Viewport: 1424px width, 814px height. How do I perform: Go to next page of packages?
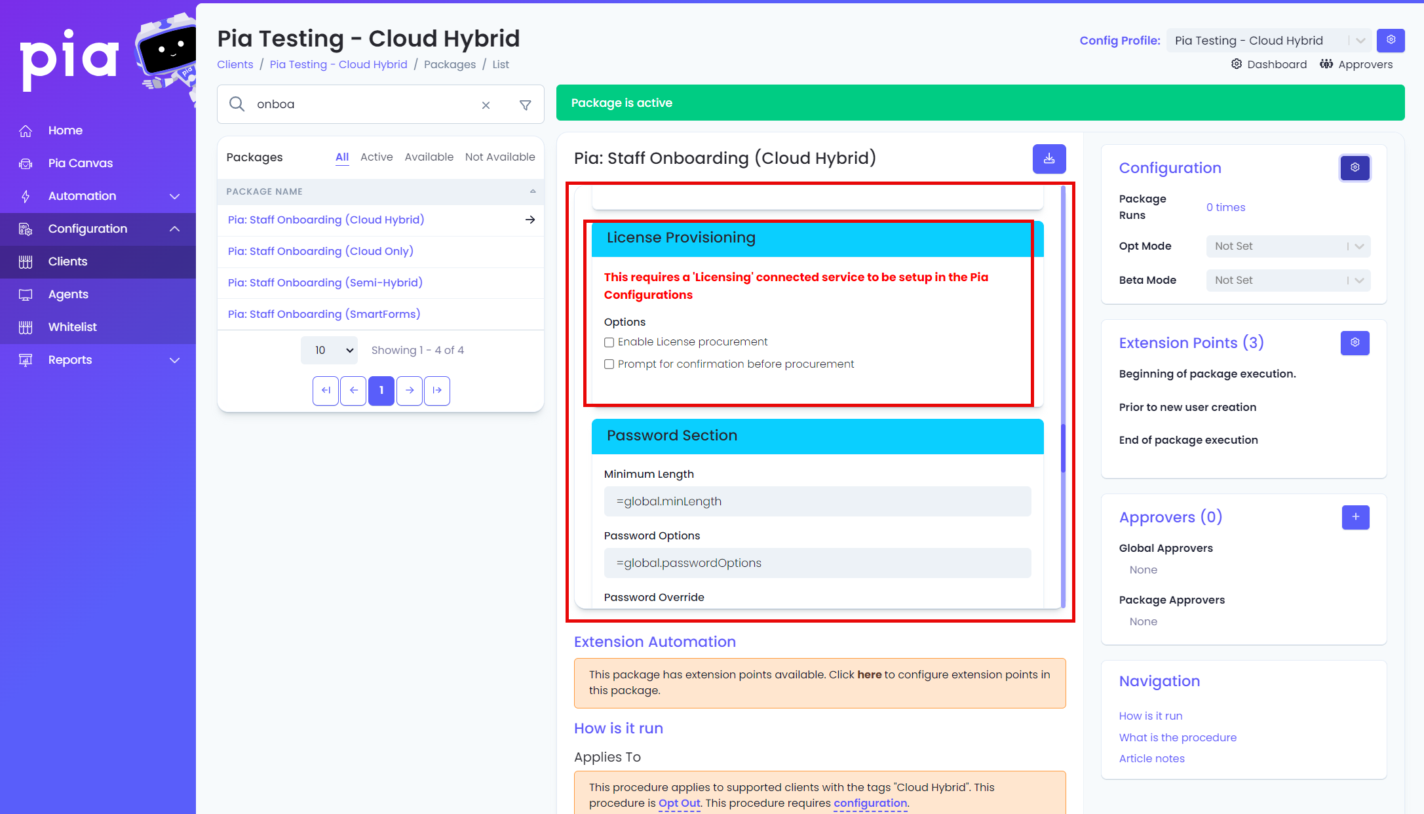(410, 391)
